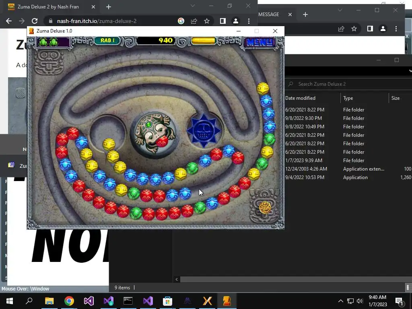Click scroll-left arrow in Explorer scrollbar
The image size is (412, 309).
click(x=177, y=279)
